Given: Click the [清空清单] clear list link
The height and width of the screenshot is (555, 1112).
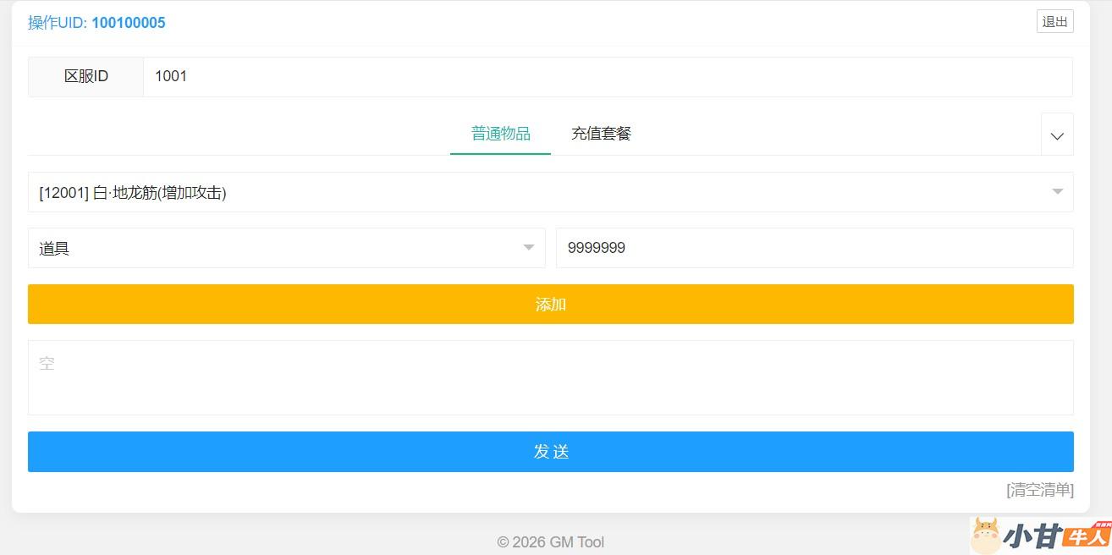Looking at the screenshot, I should click(1039, 490).
